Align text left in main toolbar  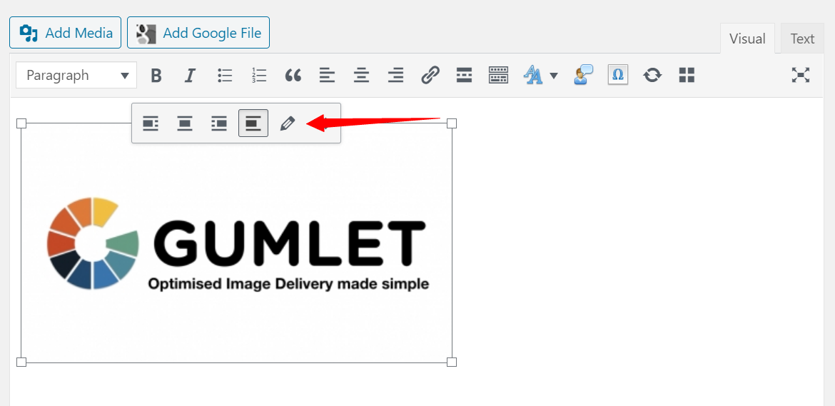tap(327, 75)
